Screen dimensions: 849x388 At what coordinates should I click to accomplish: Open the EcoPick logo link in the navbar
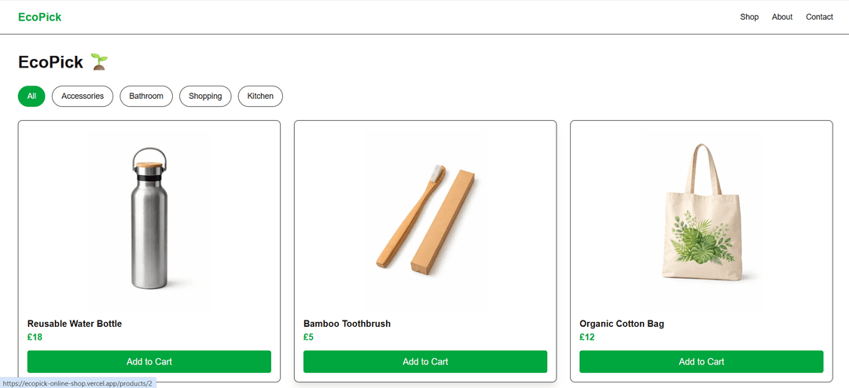39,17
